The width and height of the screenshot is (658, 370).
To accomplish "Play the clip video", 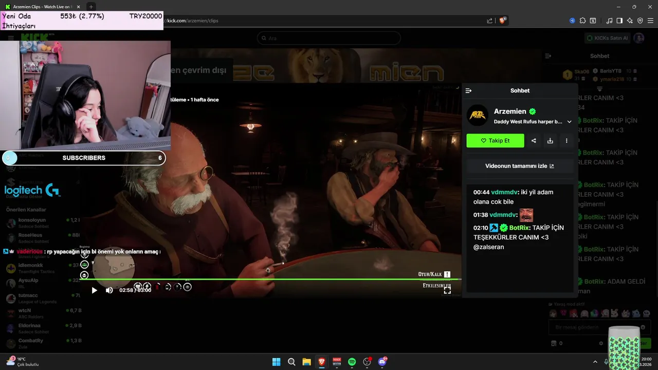I will [94, 290].
